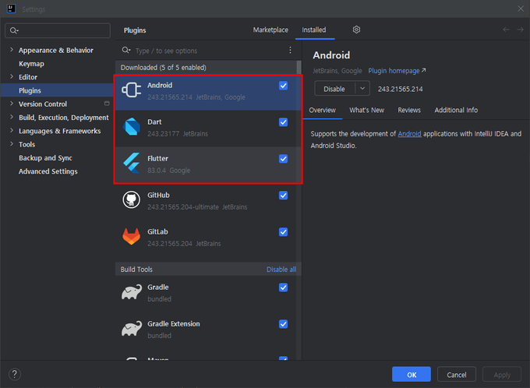Open the What's New tab
The height and width of the screenshot is (388, 530).
click(x=366, y=110)
